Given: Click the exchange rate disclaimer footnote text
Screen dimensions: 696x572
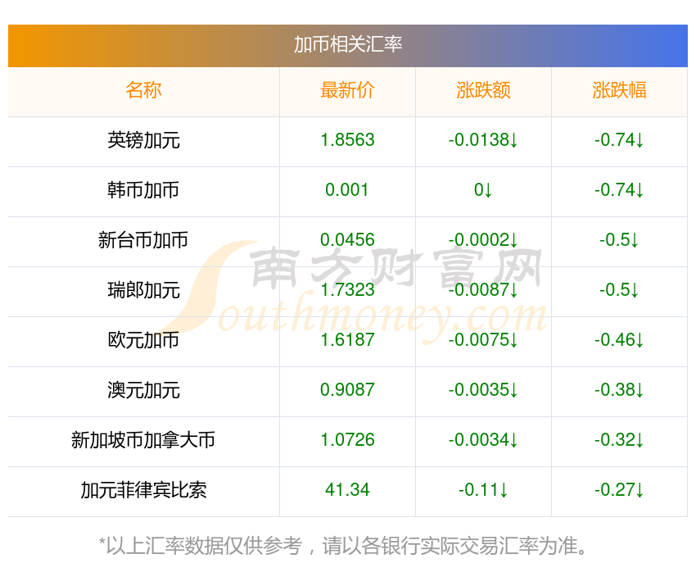Looking at the screenshot, I should click(342, 546).
